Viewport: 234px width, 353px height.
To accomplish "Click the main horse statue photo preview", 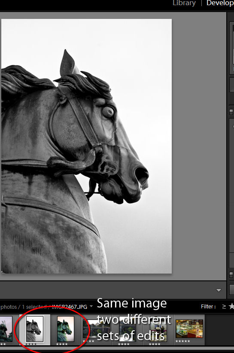I will pos(86,146).
